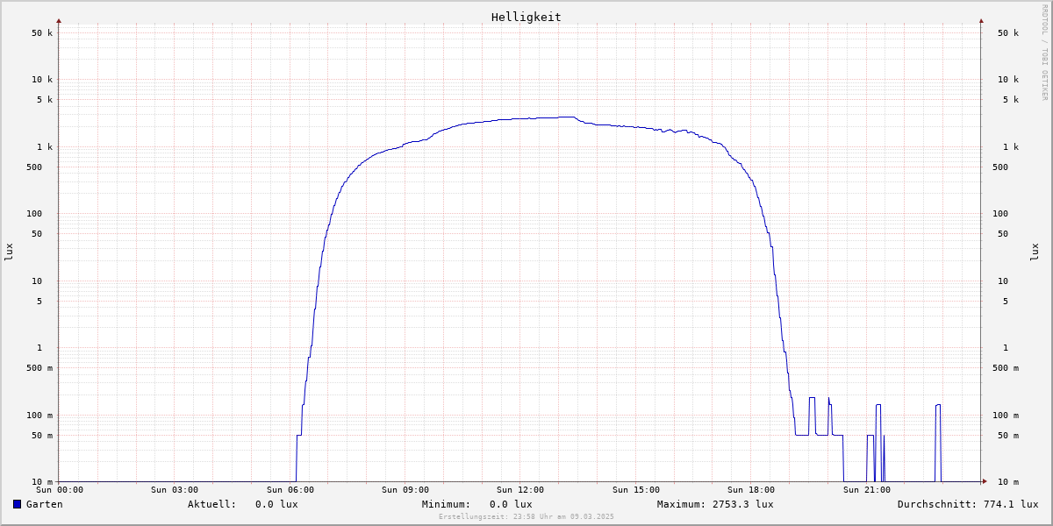Click the right vertical lux axis title
The width and height of the screenshot is (1053, 526).
click(1035, 252)
